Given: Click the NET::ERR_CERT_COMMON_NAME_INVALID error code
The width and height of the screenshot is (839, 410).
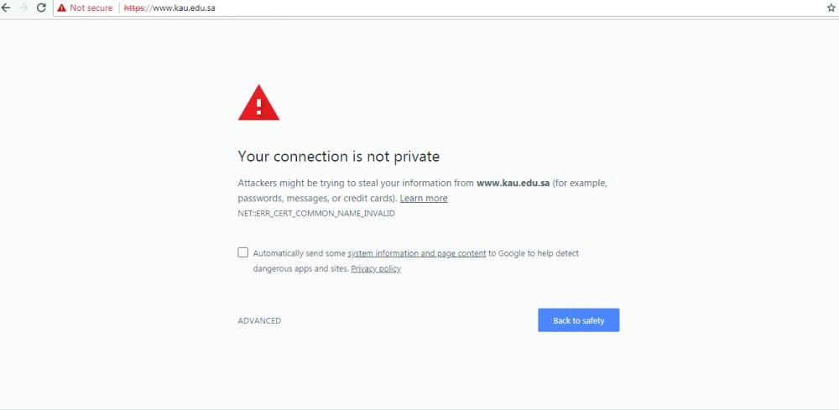Looking at the screenshot, I should coord(316,214).
